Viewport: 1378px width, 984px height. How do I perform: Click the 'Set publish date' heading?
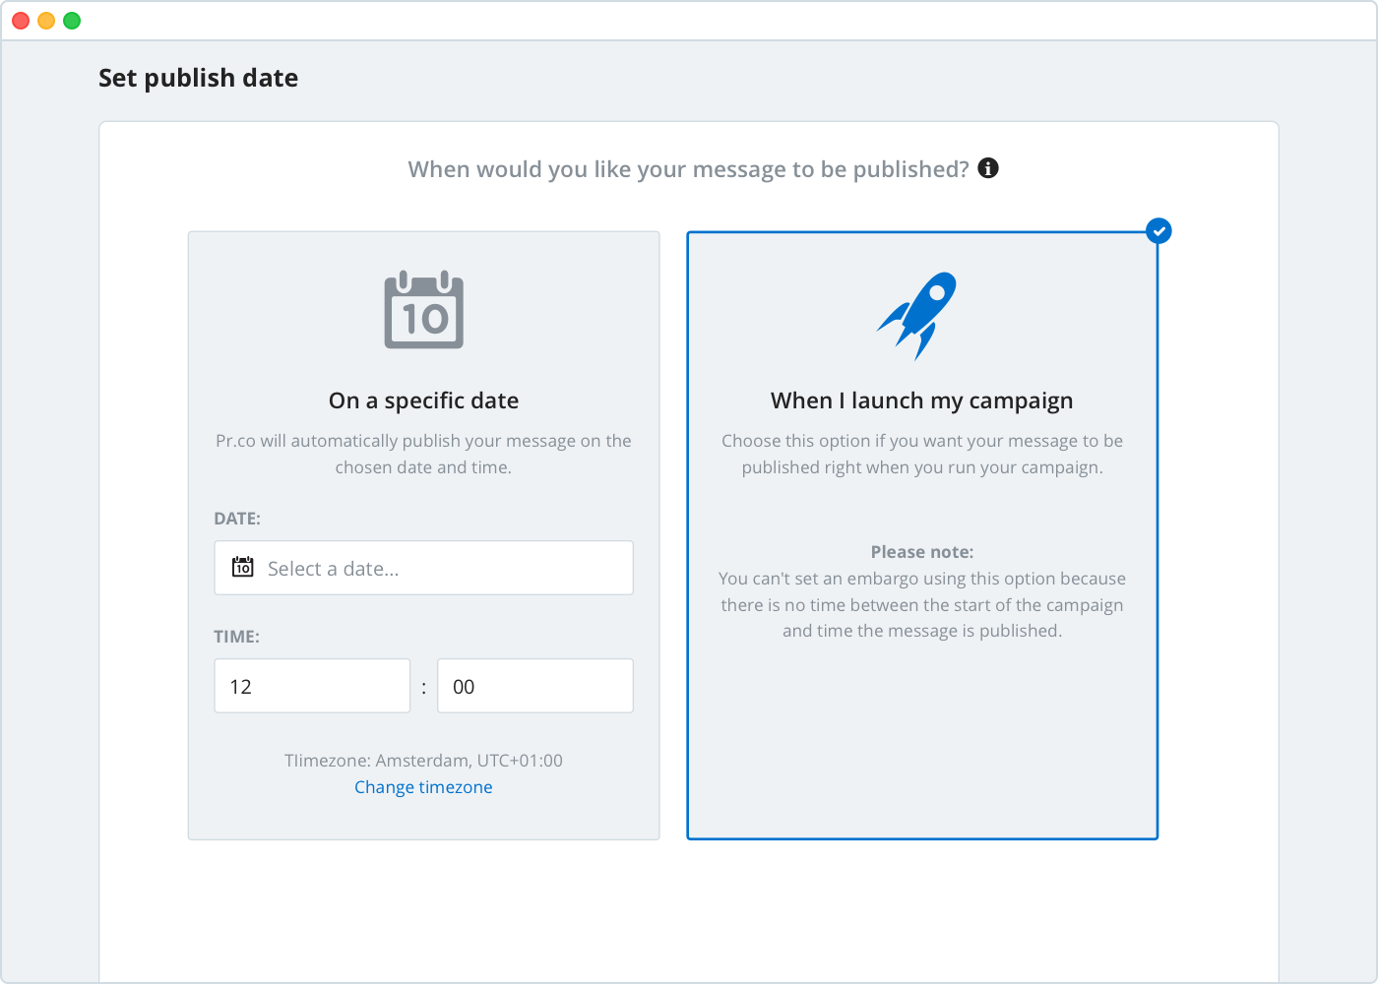click(x=199, y=78)
